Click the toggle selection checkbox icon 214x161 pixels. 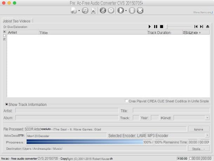click(5, 39)
